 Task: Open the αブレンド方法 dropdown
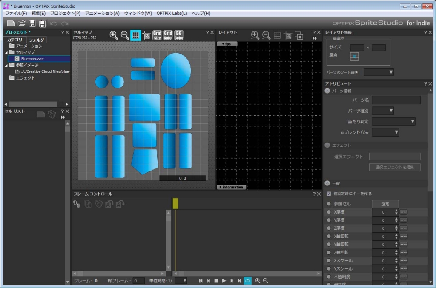[x=385, y=132]
